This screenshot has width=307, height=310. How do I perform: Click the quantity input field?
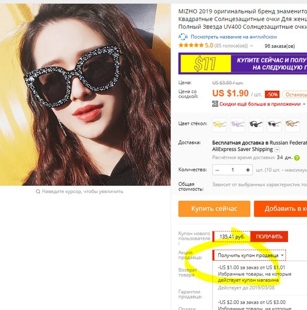tap(233, 170)
